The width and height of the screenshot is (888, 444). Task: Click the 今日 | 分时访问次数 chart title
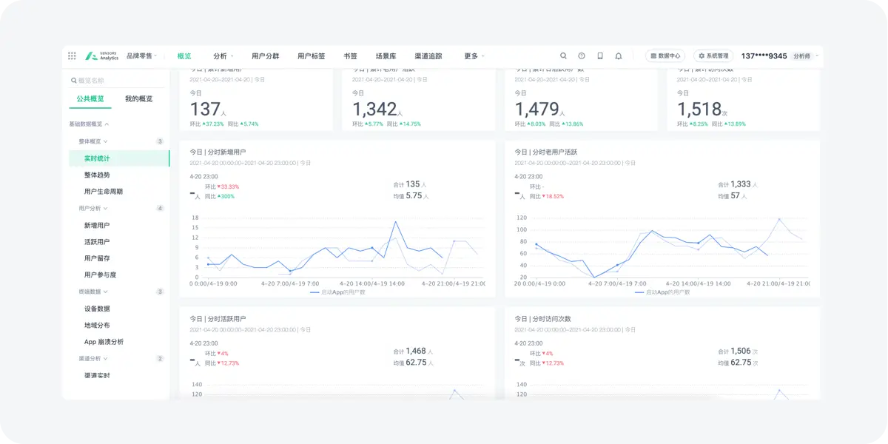click(x=543, y=319)
